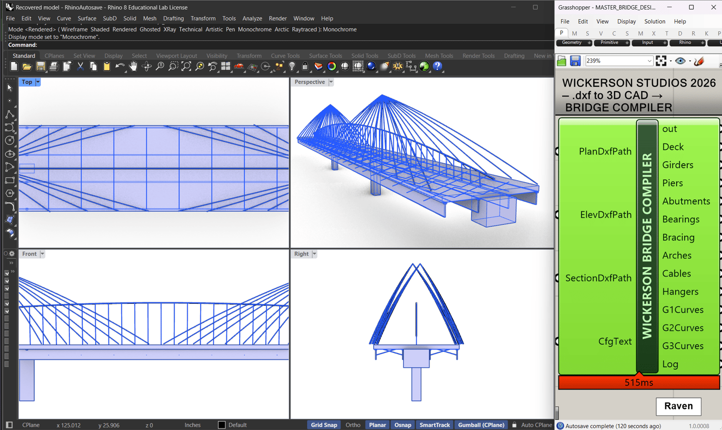
Task: Switch to the Curve Tools tab
Action: pyautogui.click(x=285, y=56)
